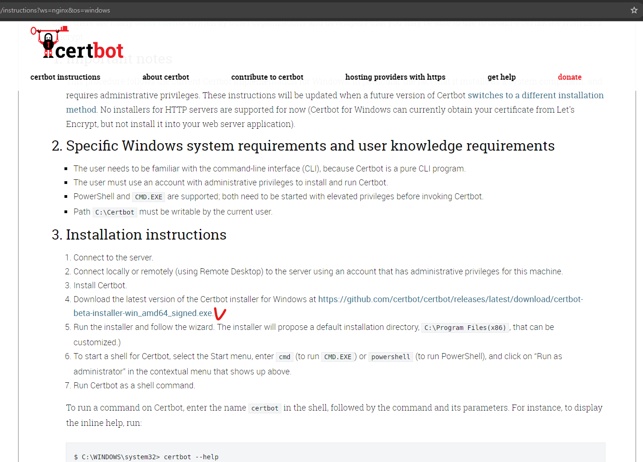Open certbot instructions menu item
This screenshot has height=462, width=643.
[65, 77]
